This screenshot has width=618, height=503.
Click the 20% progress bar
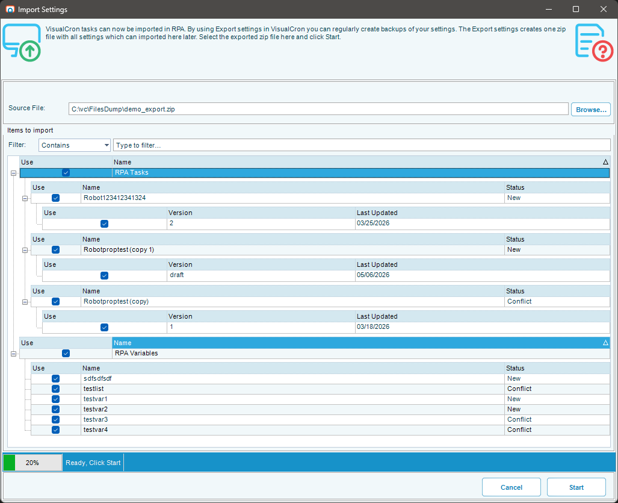pos(32,463)
